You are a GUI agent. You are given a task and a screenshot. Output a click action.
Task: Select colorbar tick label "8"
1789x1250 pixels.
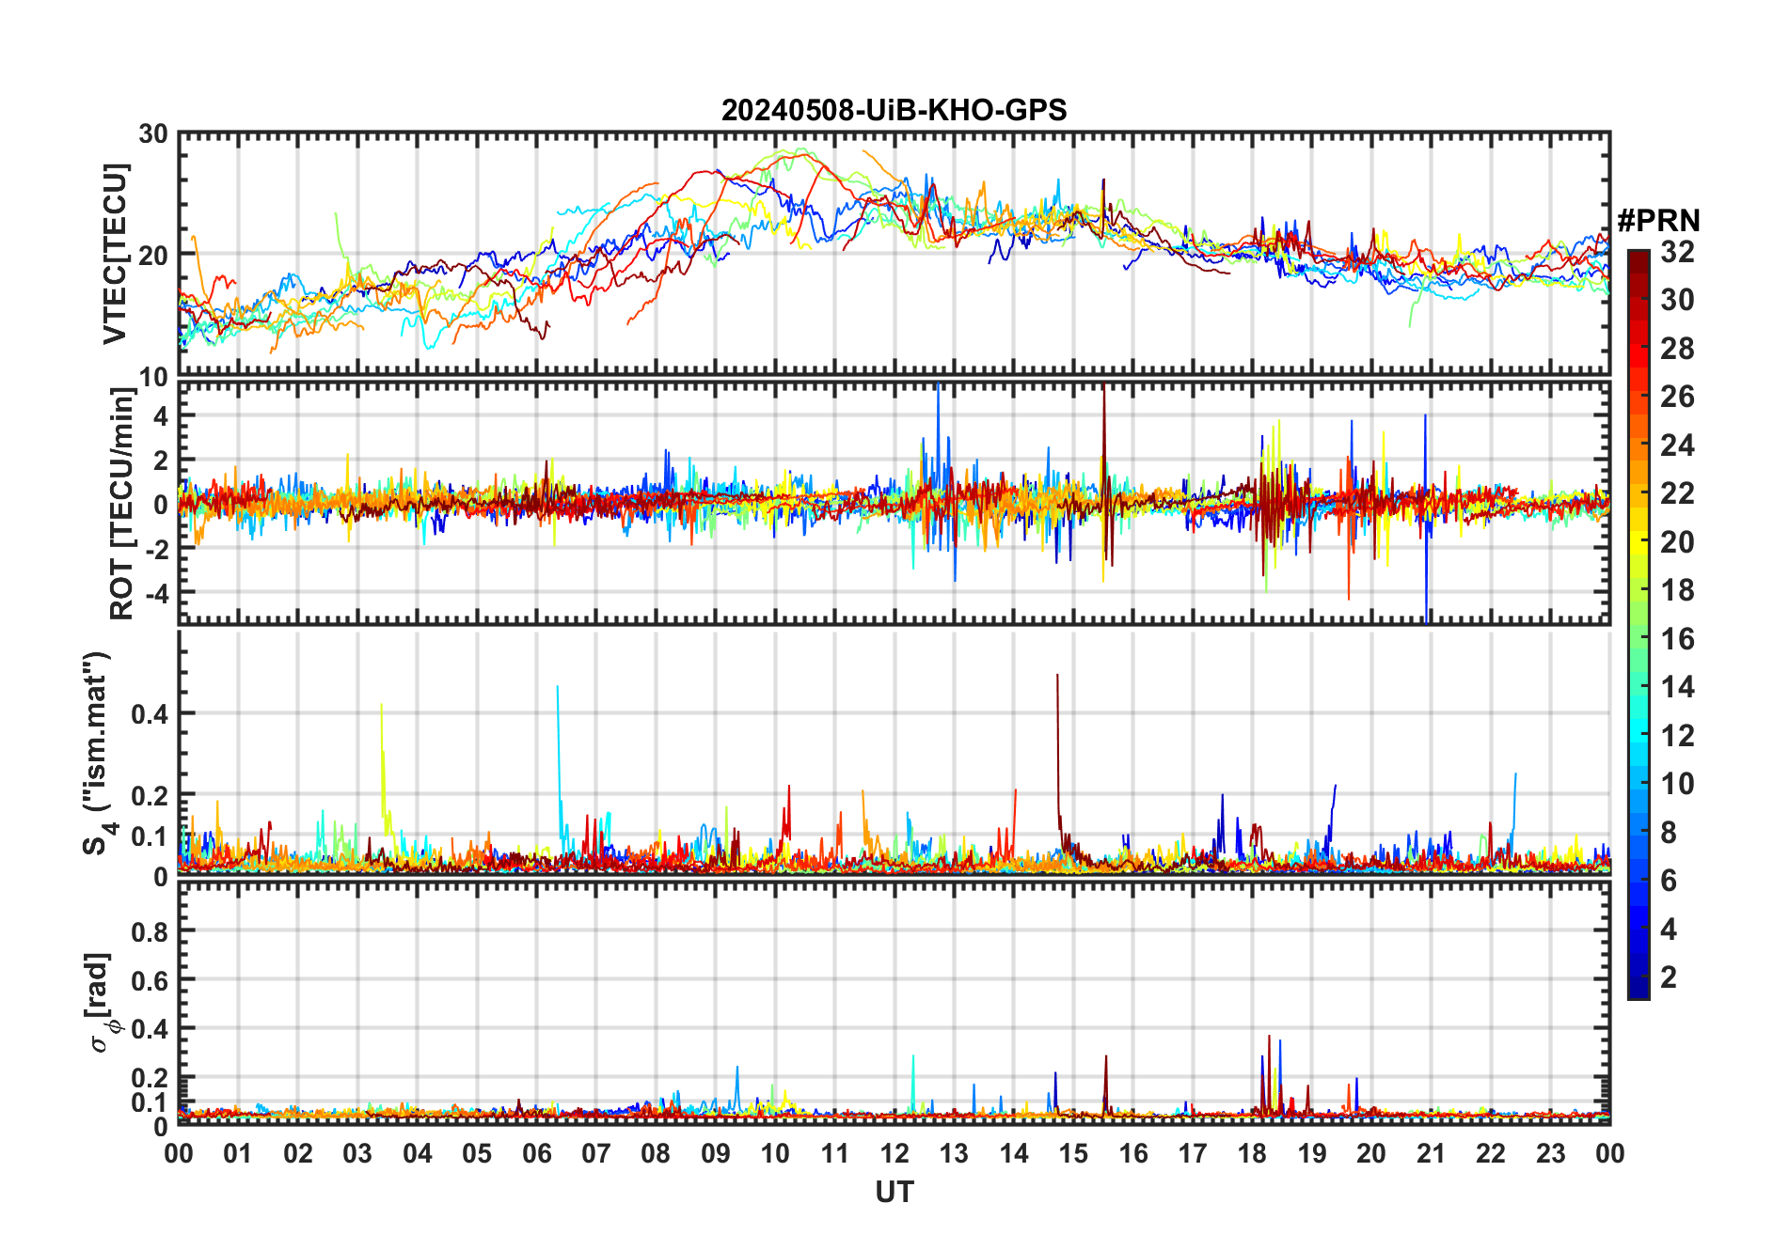(1669, 833)
